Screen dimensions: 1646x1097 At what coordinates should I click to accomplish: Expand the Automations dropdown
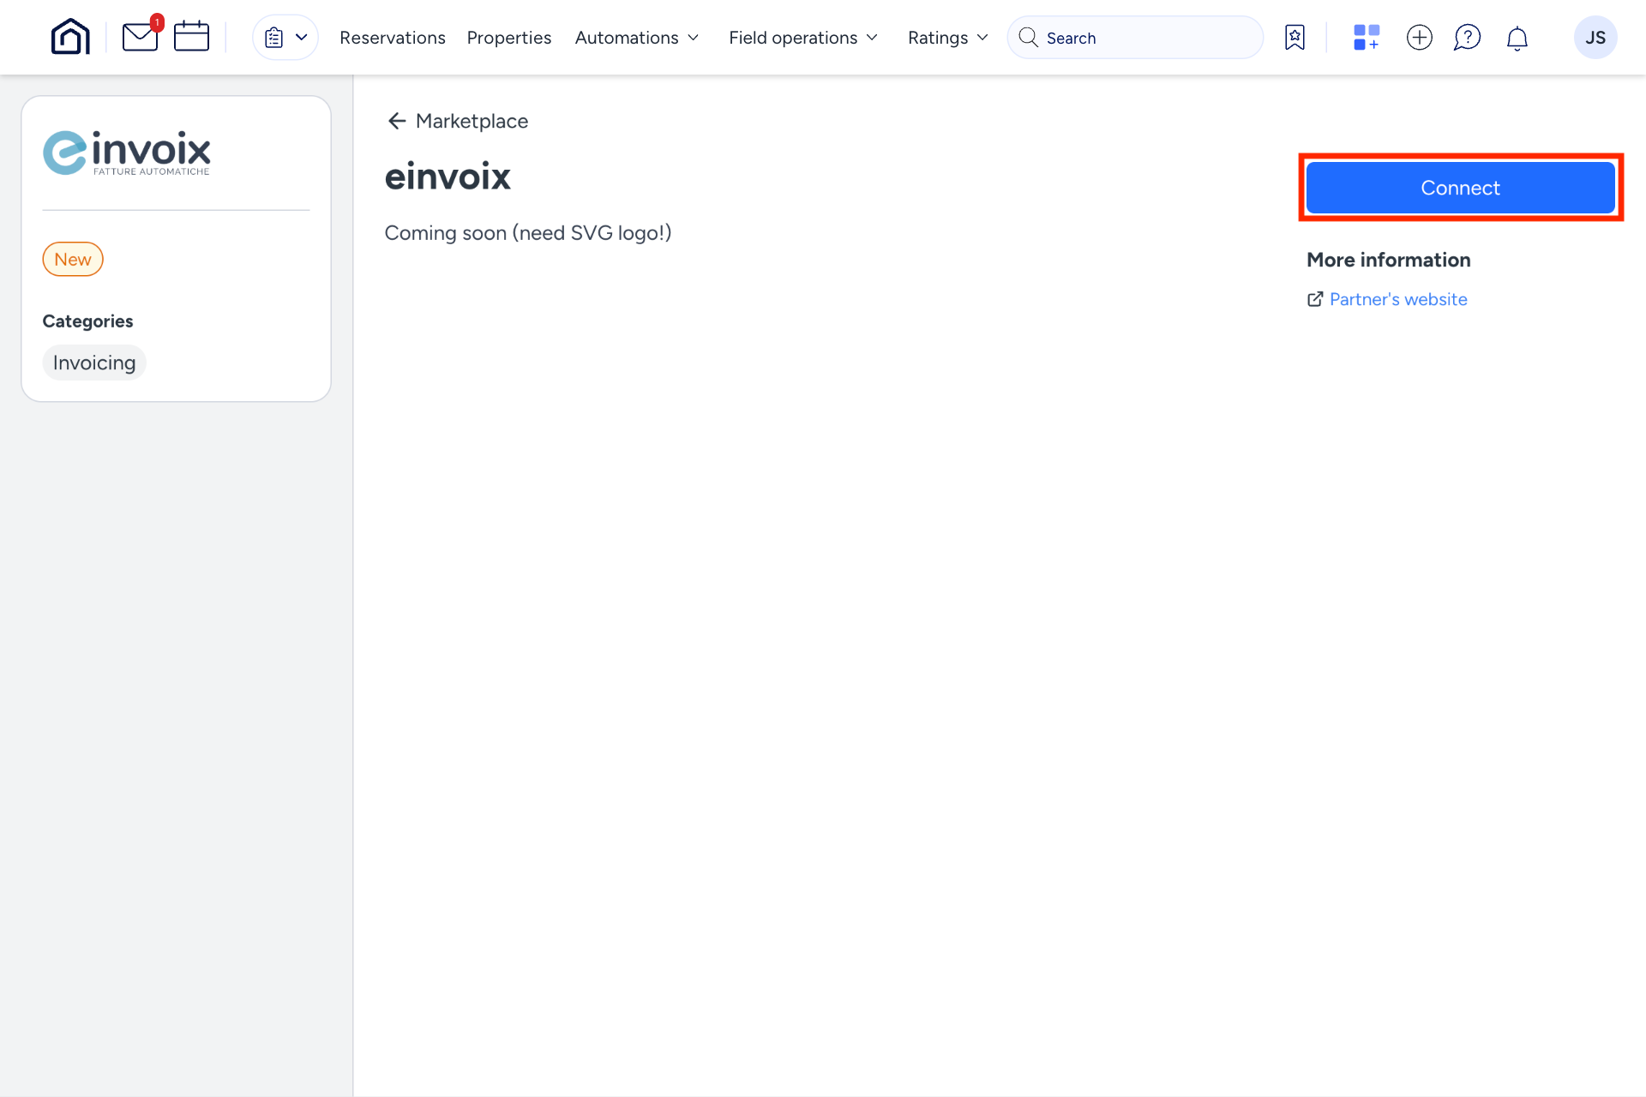pyautogui.click(x=637, y=37)
